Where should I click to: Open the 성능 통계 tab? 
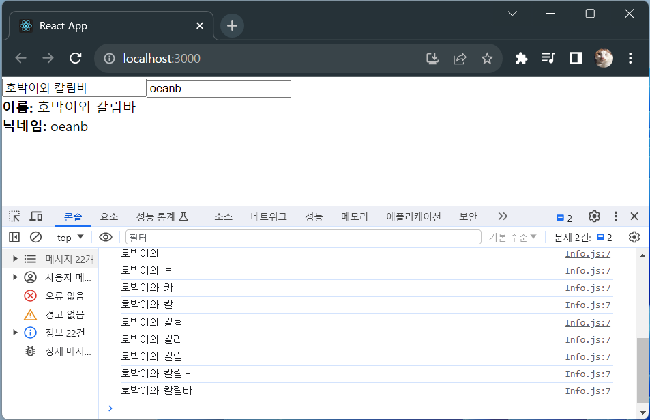[162, 216]
